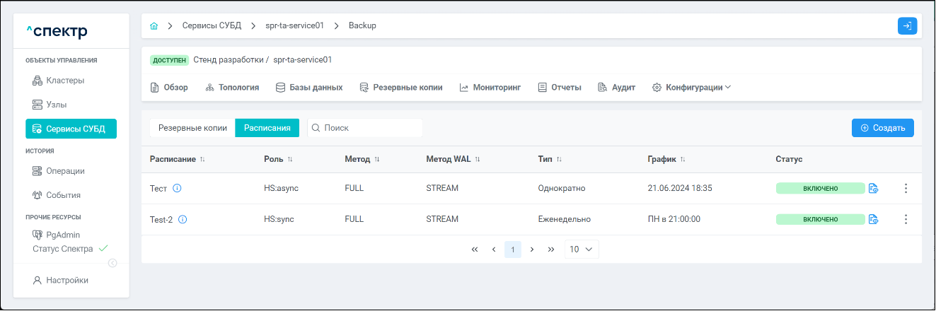Click info icon next to Test-2 schedule
This screenshot has height=311, width=936.
183,220
